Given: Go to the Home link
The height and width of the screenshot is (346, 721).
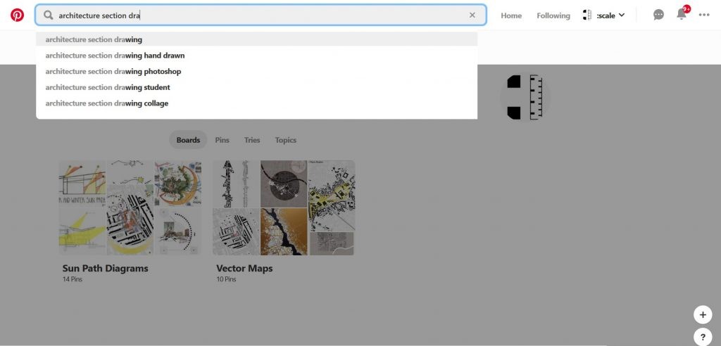Looking at the screenshot, I should [x=511, y=15].
